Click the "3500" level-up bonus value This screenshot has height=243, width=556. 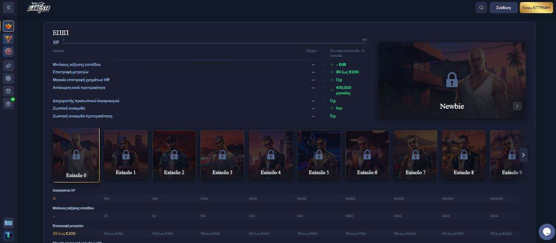(446, 216)
